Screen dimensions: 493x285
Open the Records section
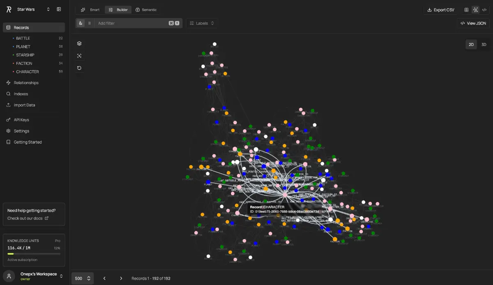[x=34, y=27]
